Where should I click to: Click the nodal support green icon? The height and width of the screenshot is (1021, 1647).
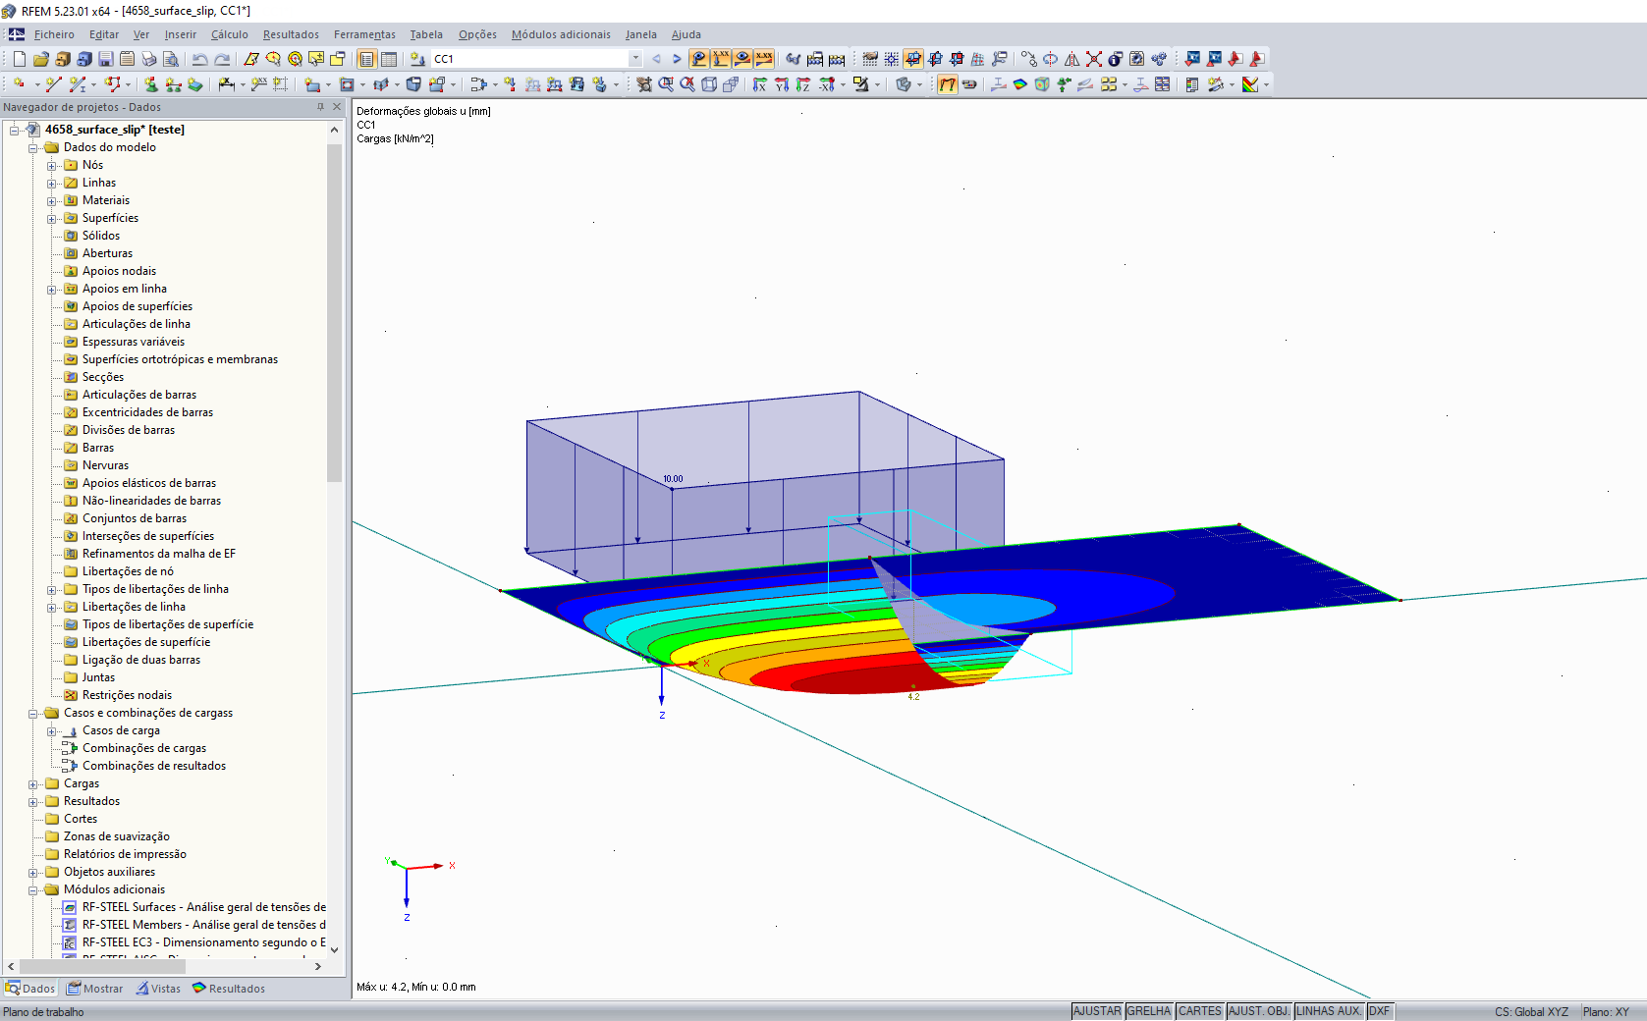pyautogui.click(x=151, y=84)
